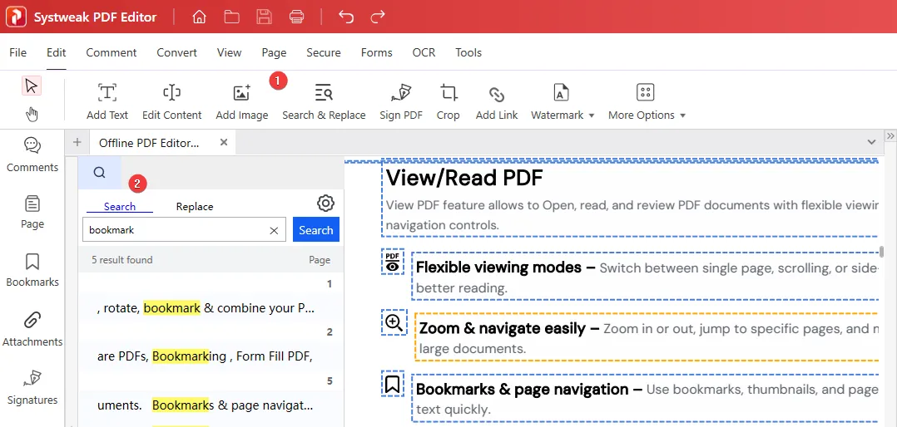Open the Comment menu
Image resolution: width=897 pixels, height=427 pixels.
coord(111,52)
